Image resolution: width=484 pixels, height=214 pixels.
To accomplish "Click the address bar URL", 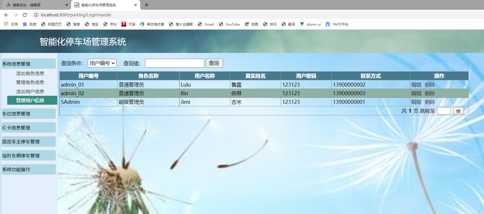I will point(76,15).
